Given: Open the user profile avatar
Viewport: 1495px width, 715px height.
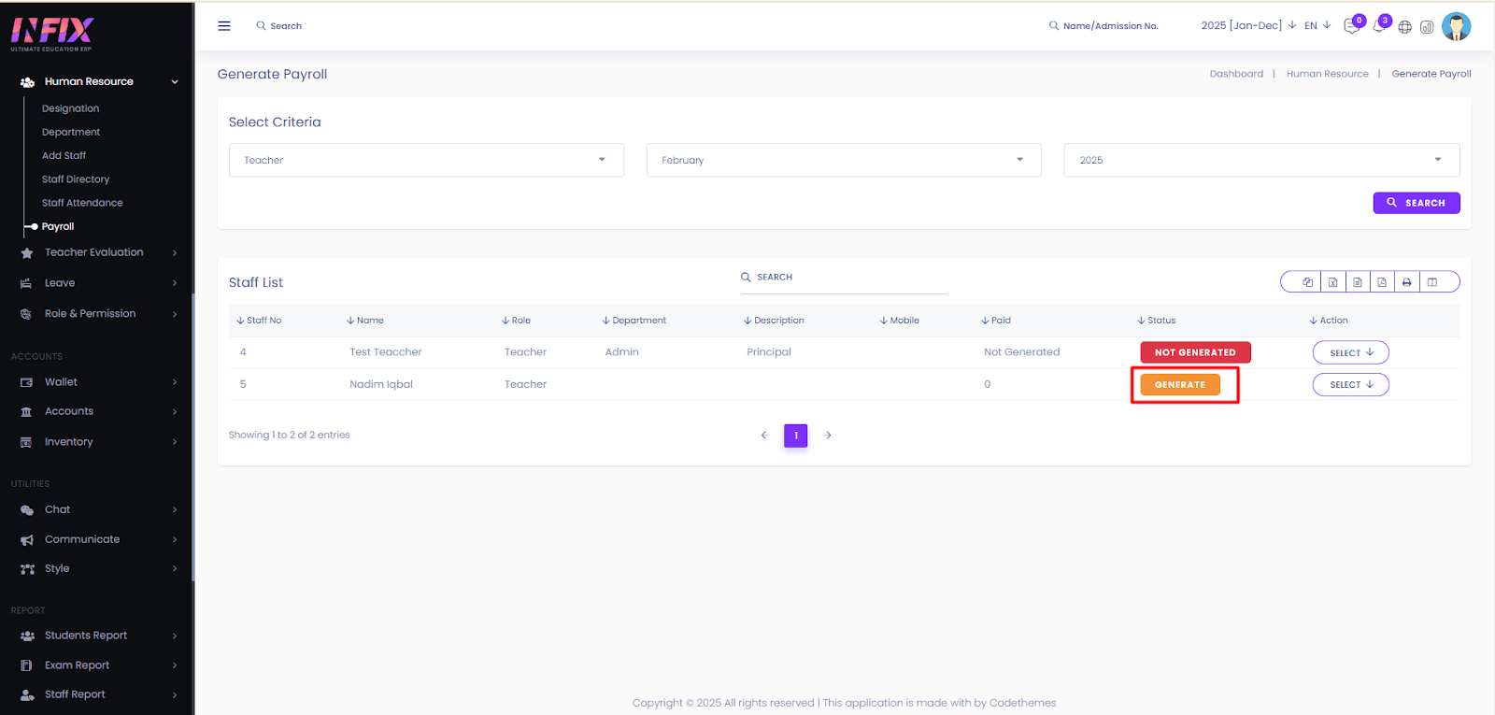Looking at the screenshot, I should (x=1457, y=26).
